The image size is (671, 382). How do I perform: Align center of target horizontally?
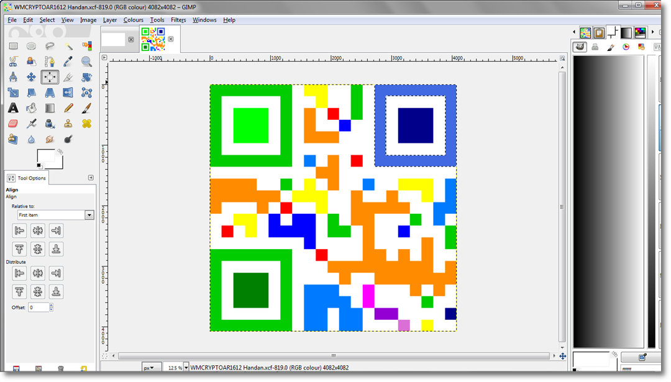(x=38, y=230)
